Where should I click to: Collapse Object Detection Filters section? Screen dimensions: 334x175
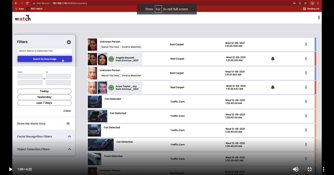[x=69, y=149]
